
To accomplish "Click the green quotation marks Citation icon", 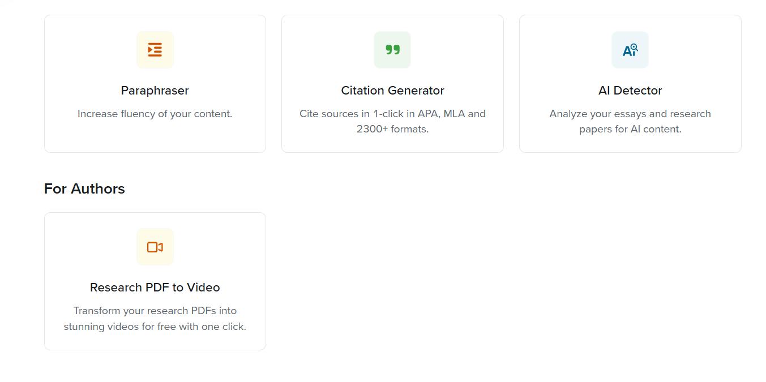I will pyautogui.click(x=392, y=50).
